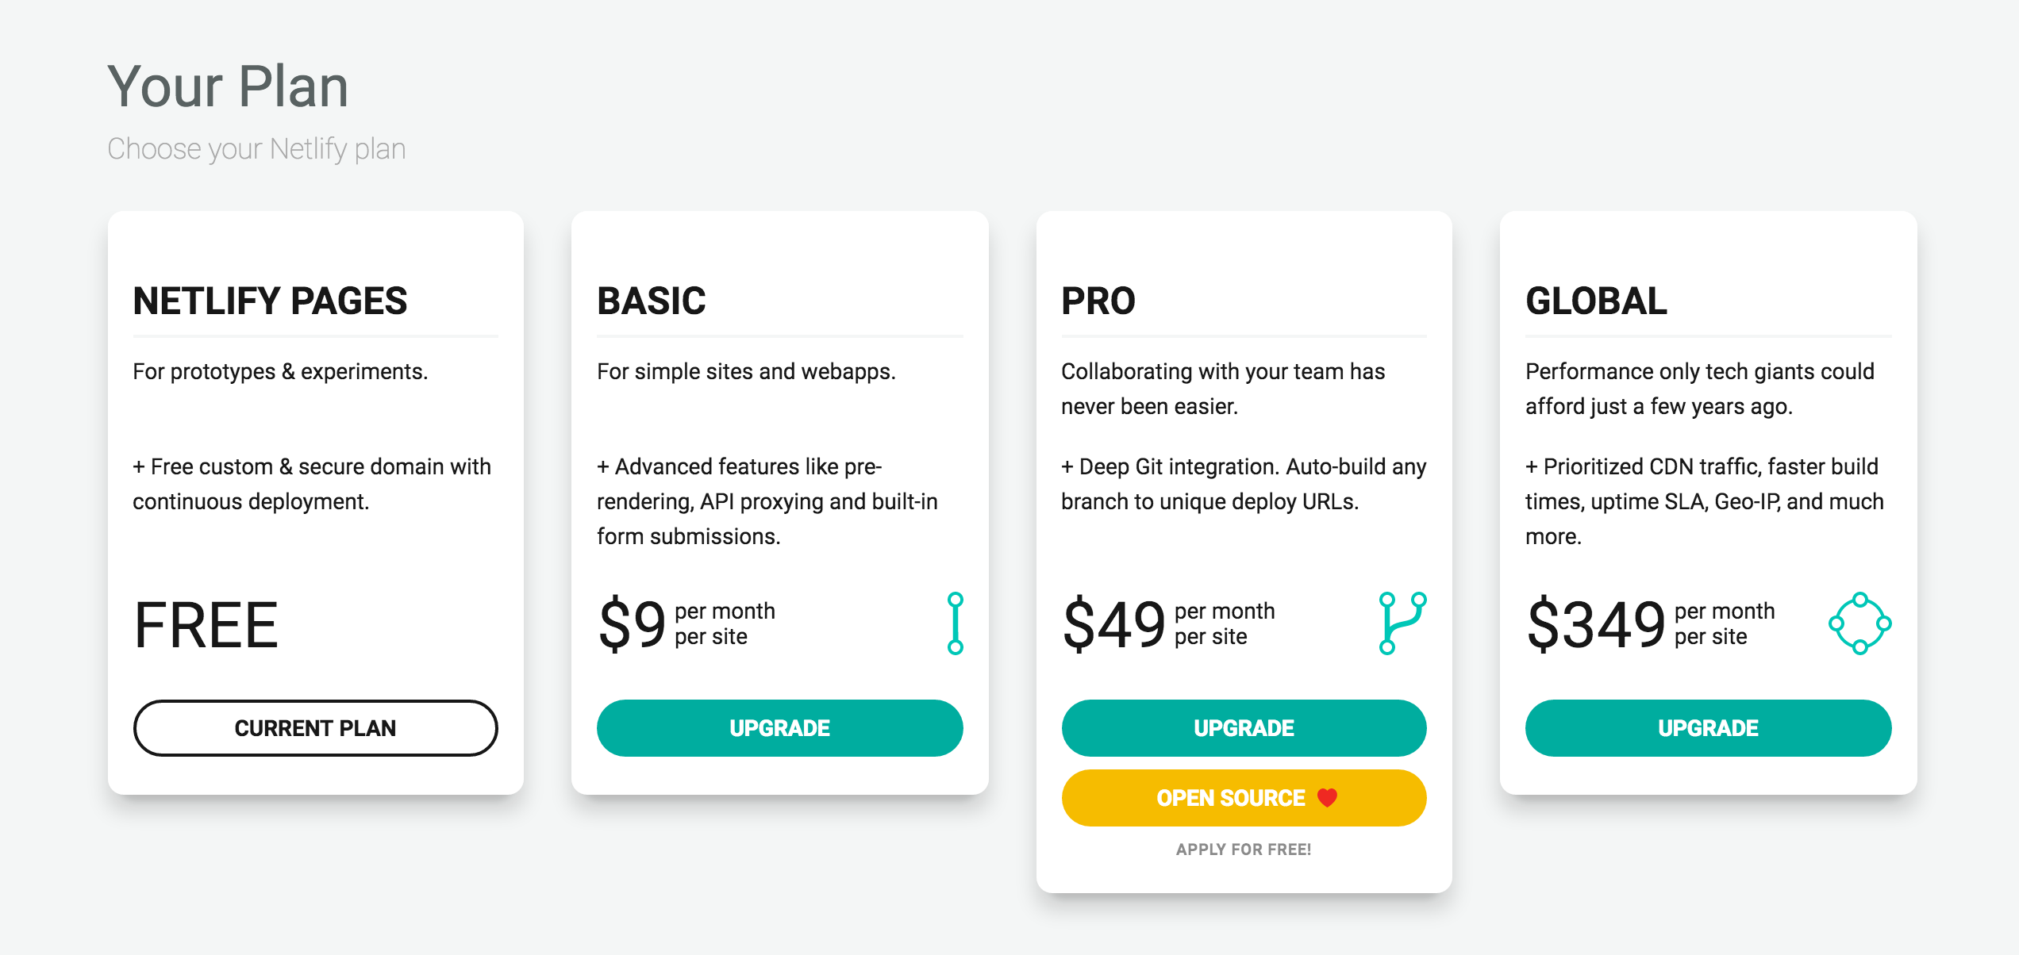Select the Basic plan title
This screenshot has height=955, width=2019.
tap(651, 301)
